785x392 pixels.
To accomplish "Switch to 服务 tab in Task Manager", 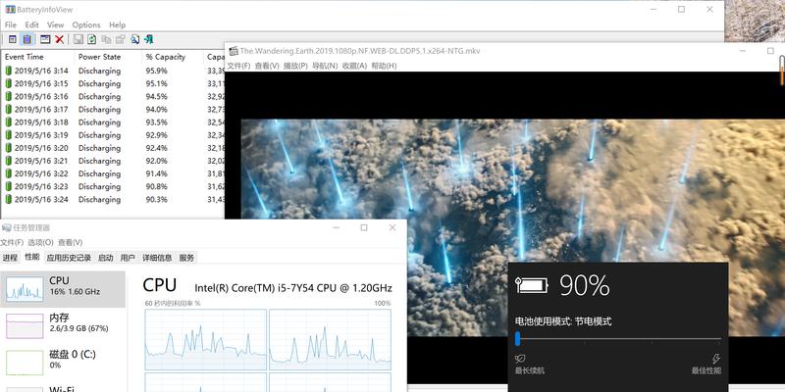I will 186,258.
